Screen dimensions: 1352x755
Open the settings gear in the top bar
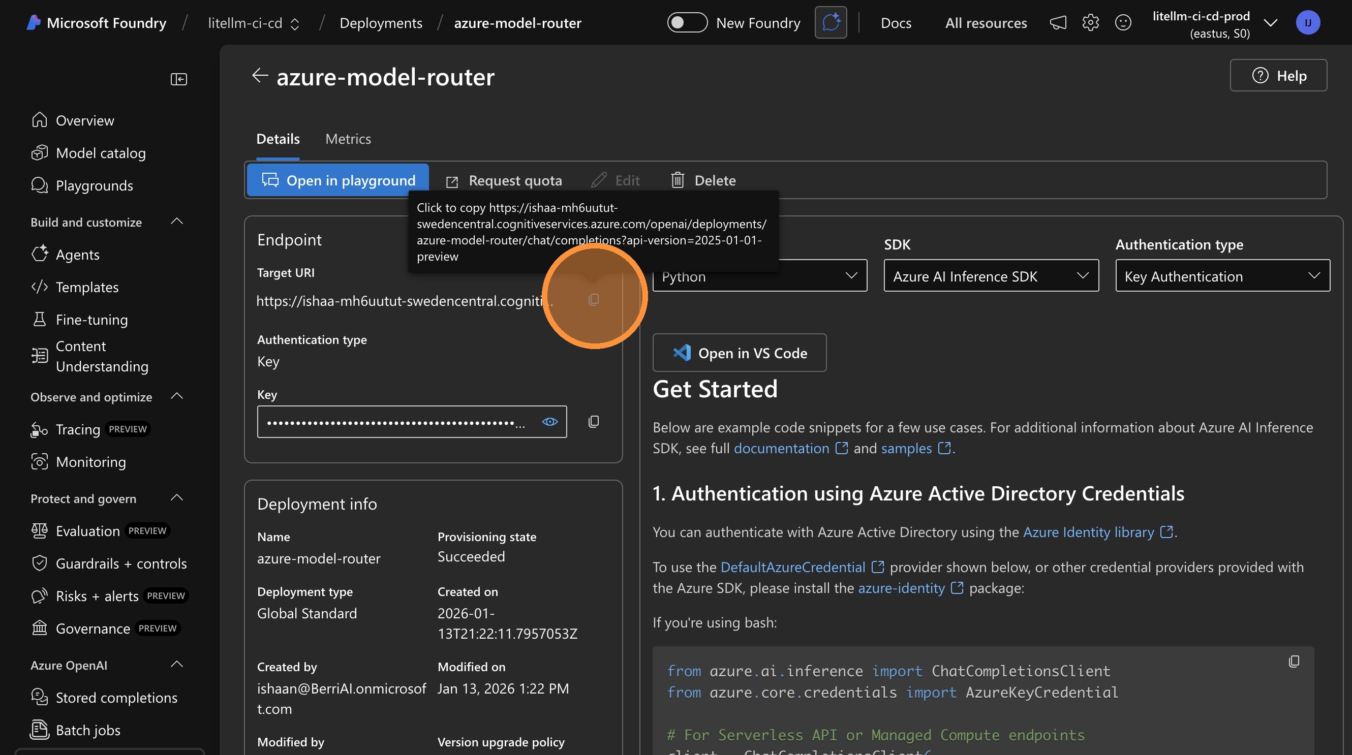point(1091,22)
